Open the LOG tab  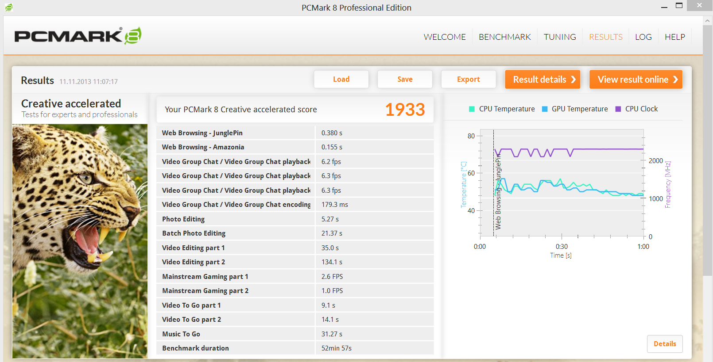(x=643, y=37)
